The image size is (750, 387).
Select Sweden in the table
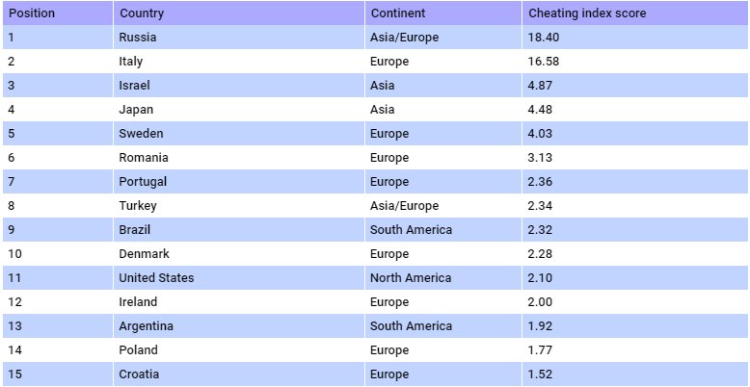(141, 133)
